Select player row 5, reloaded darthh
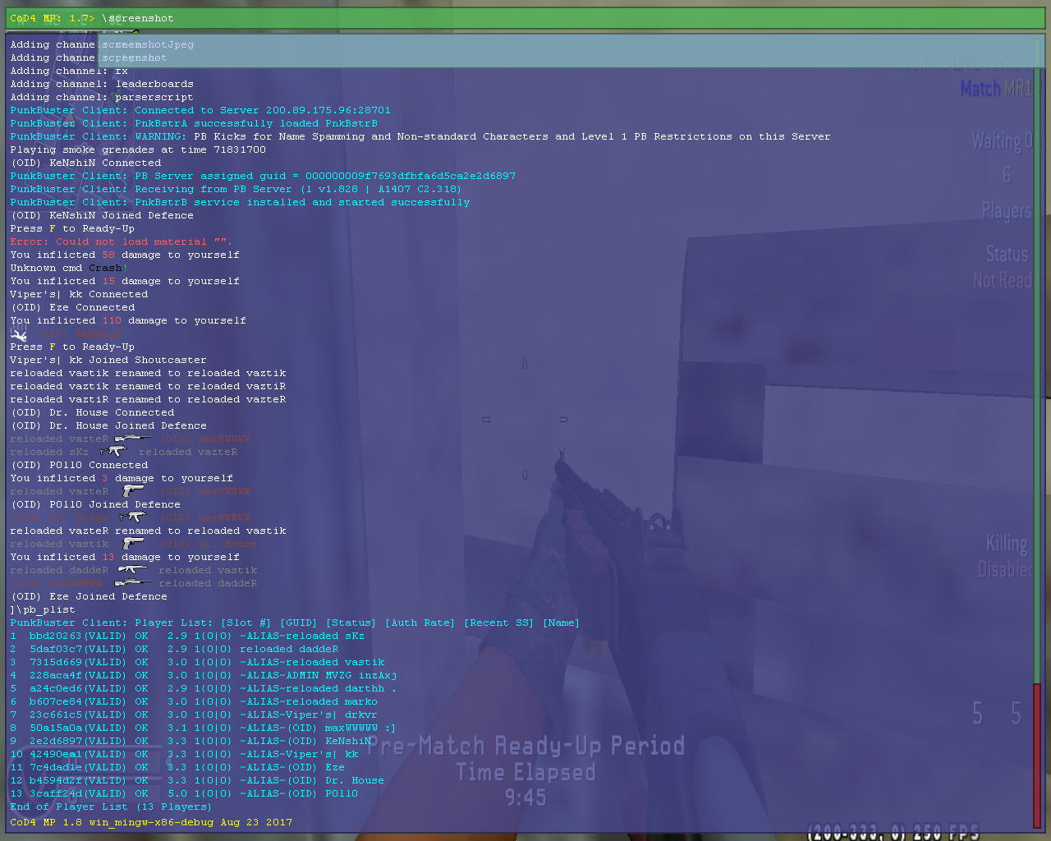Viewport: 1051px width, 841px height. 204,688
